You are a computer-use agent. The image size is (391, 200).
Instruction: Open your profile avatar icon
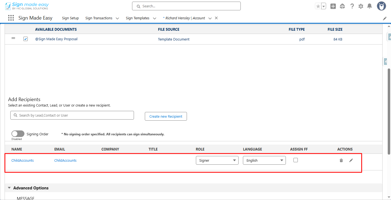click(381, 6)
